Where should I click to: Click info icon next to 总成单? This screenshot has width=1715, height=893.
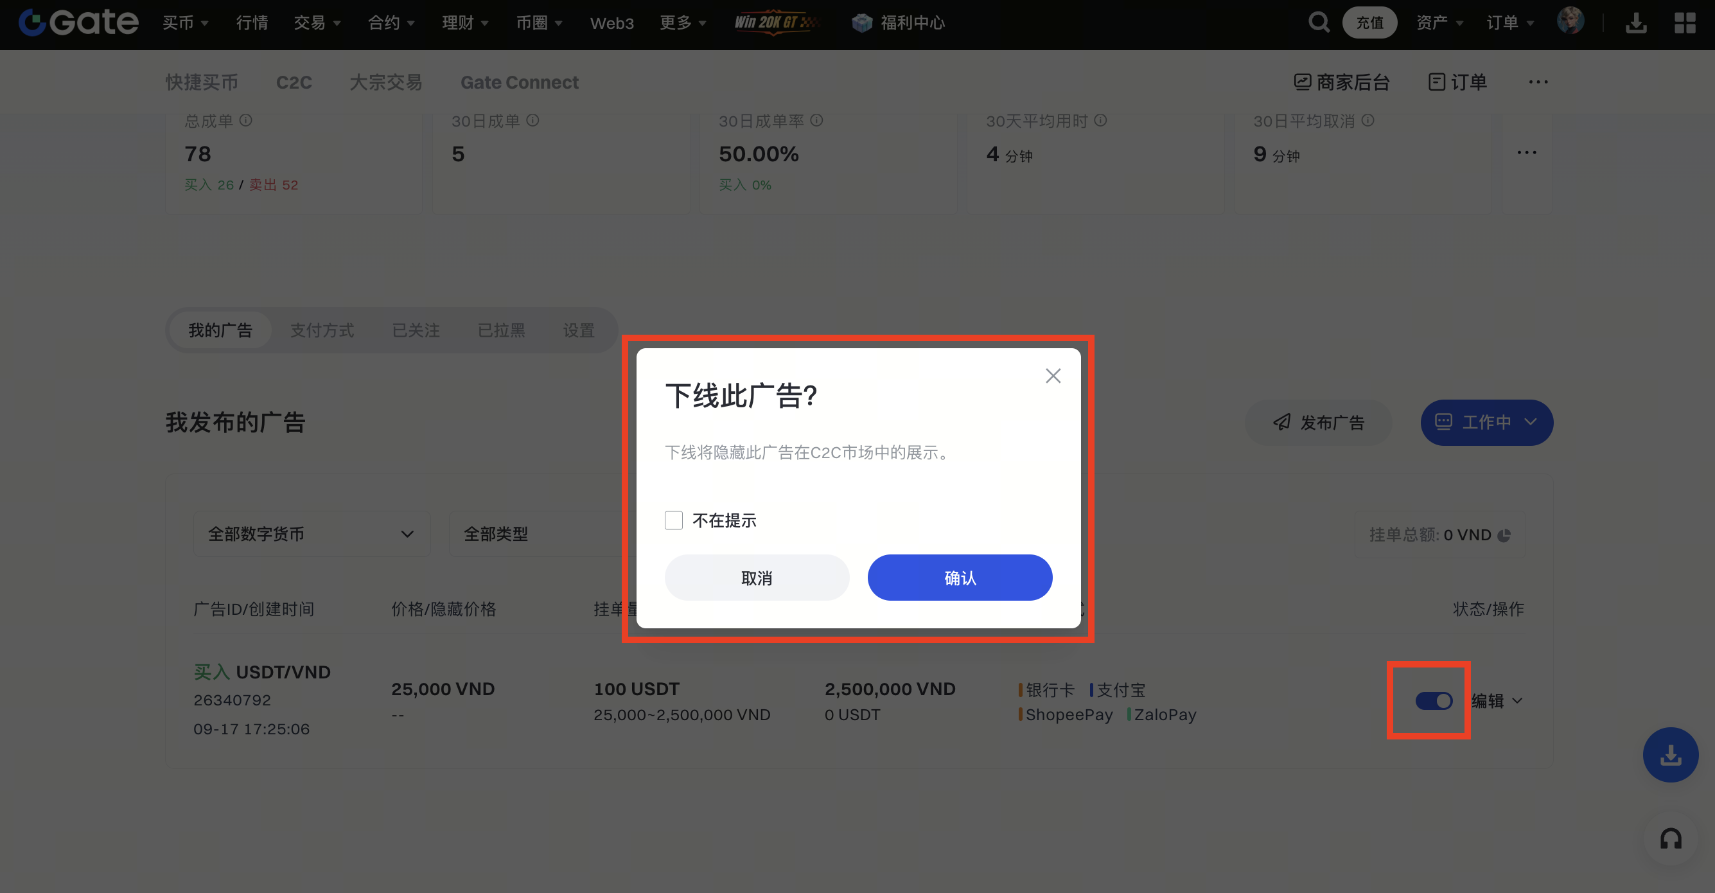coord(245,121)
